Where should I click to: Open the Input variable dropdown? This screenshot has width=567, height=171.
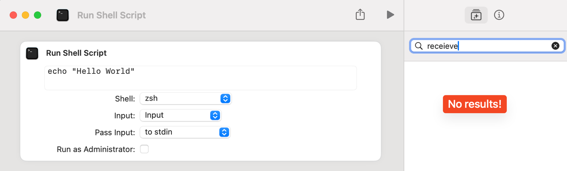pyautogui.click(x=180, y=115)
